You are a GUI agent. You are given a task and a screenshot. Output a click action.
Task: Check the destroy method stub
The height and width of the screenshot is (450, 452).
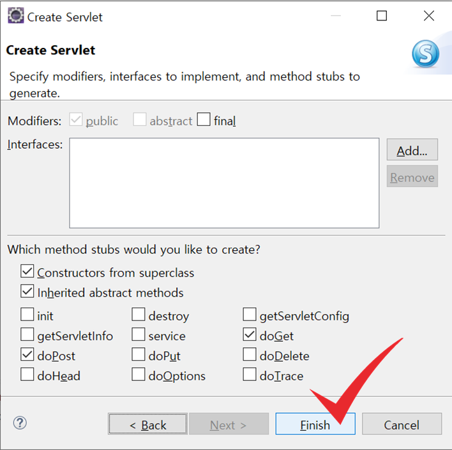[139, 314]
